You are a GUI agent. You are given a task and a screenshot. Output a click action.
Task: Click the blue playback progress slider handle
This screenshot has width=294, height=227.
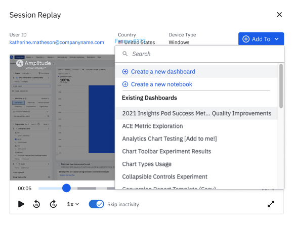click(x=66, y=188)
